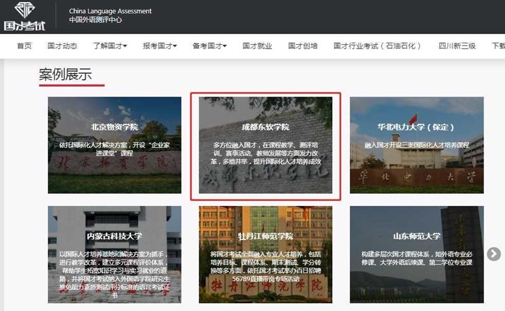Expand the 了解国才 dropdown
The width and height of the screenshot is (505, 311).
coord(110,46)
